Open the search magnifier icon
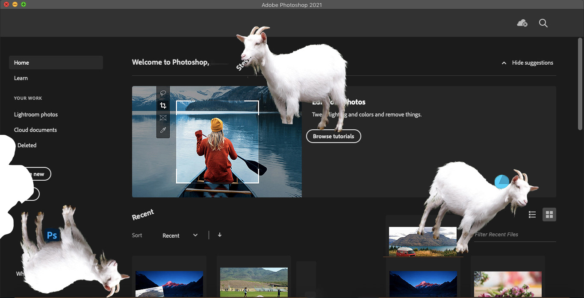 pyautogui.click(x=543, y=23)
